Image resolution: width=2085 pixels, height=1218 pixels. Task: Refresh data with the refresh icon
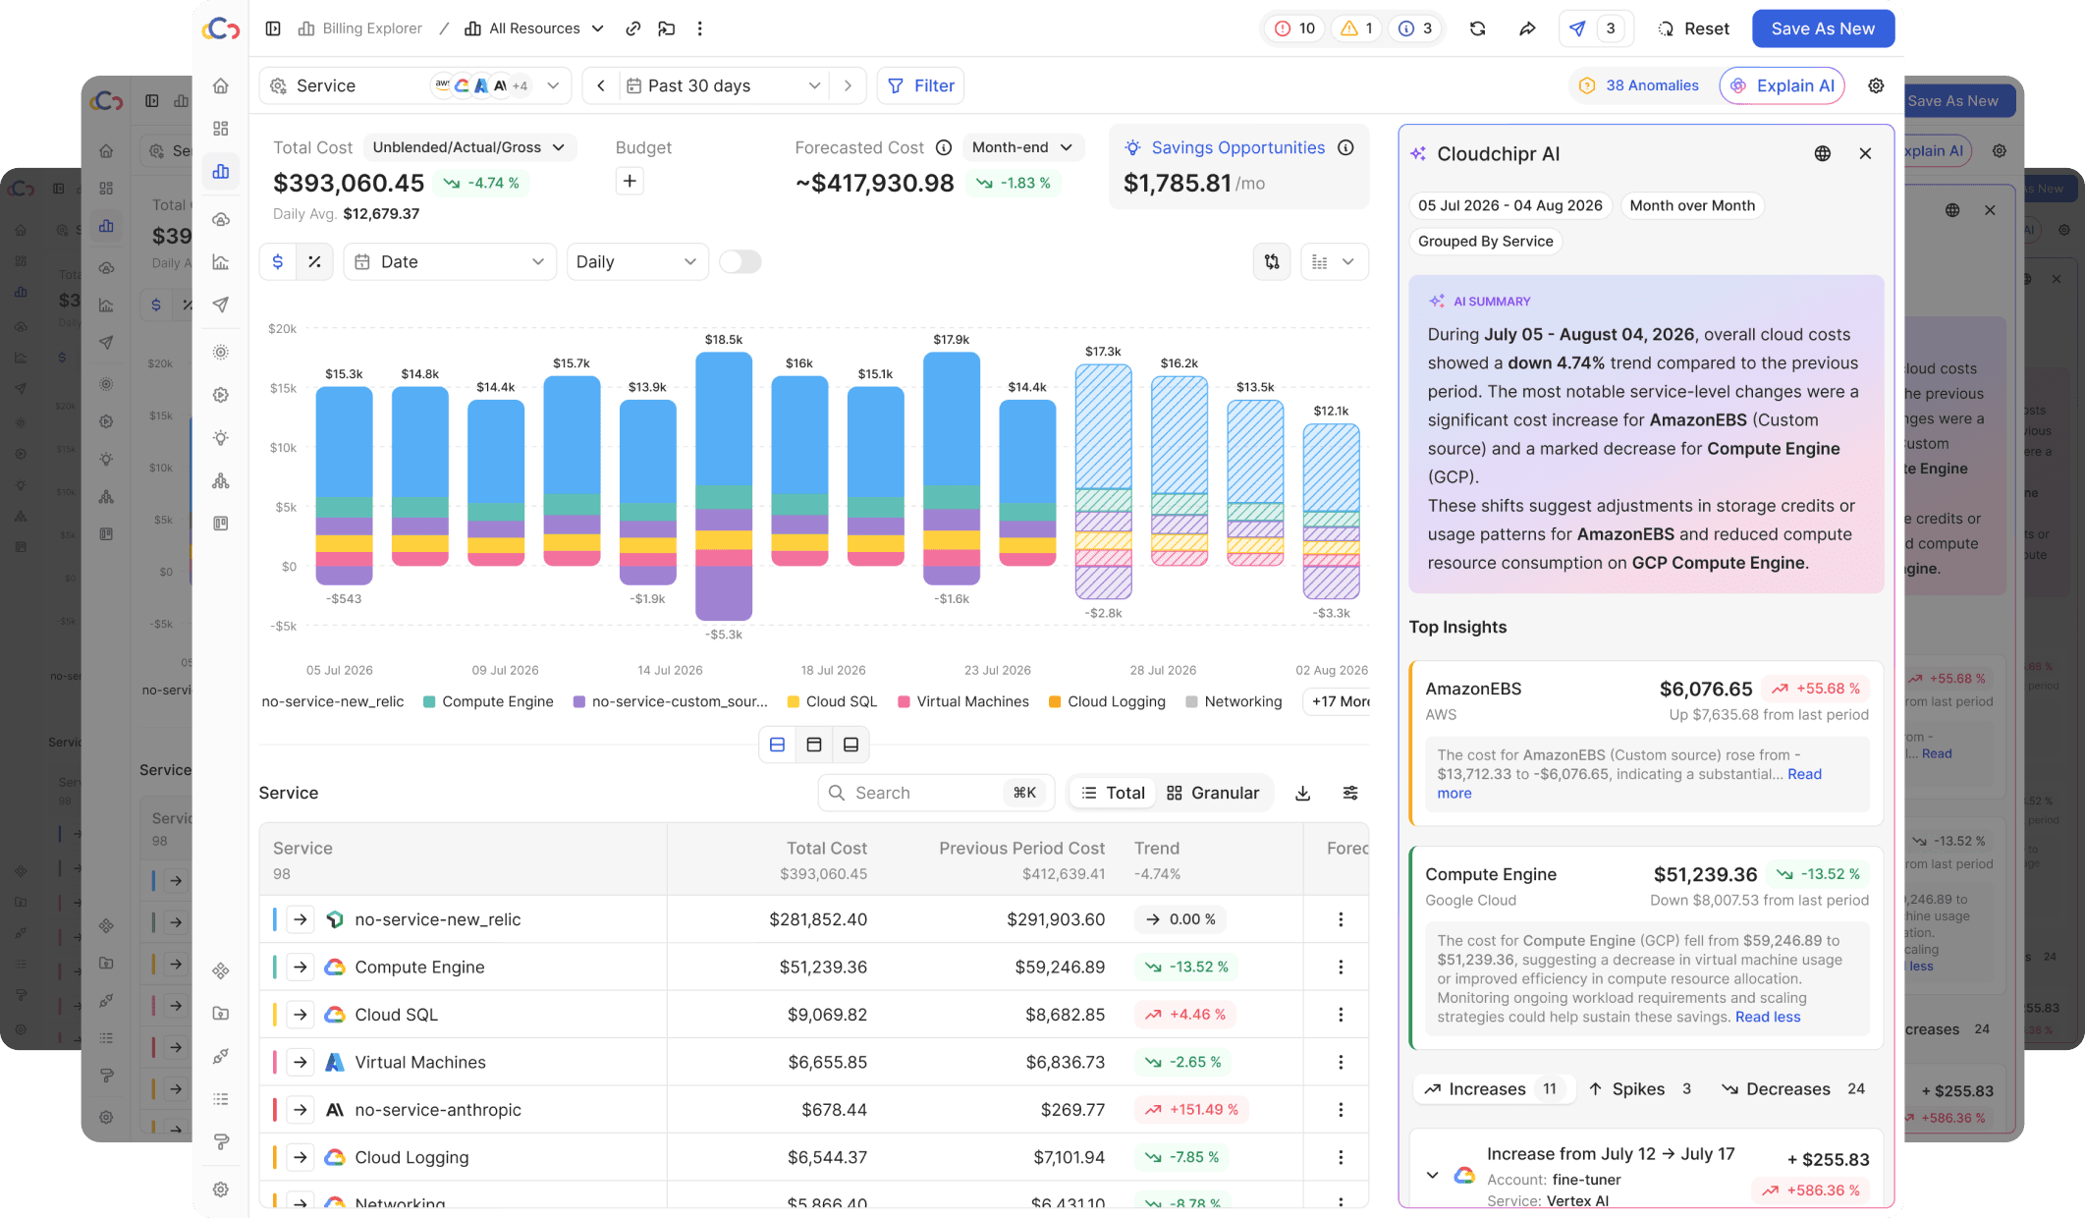coord(1478,28)
